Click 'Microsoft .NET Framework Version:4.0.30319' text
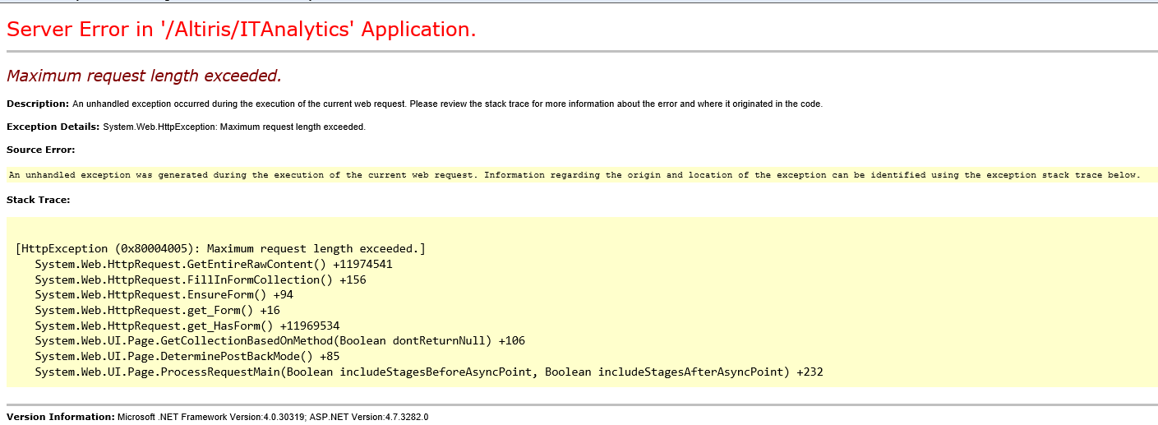The width and height of the screenshot is (1158, 425). (210, 417)
